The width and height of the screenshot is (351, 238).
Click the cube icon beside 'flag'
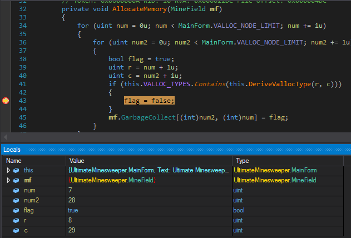tap(16, 210)
